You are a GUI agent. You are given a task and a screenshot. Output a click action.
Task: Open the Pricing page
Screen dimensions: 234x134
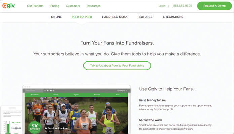pos(55,6)
